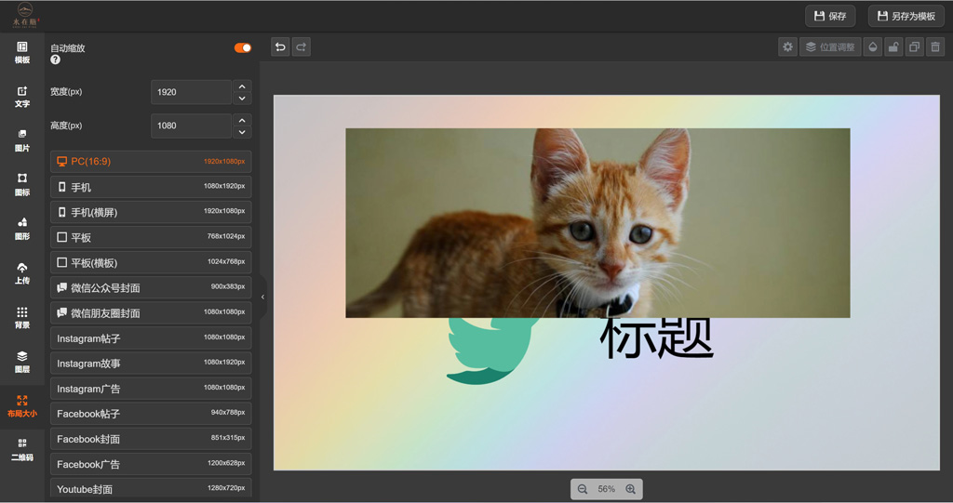The image size is (953, 503).
Task: Select the 手机 1080x1920 preset
Action: pos(151,187)
